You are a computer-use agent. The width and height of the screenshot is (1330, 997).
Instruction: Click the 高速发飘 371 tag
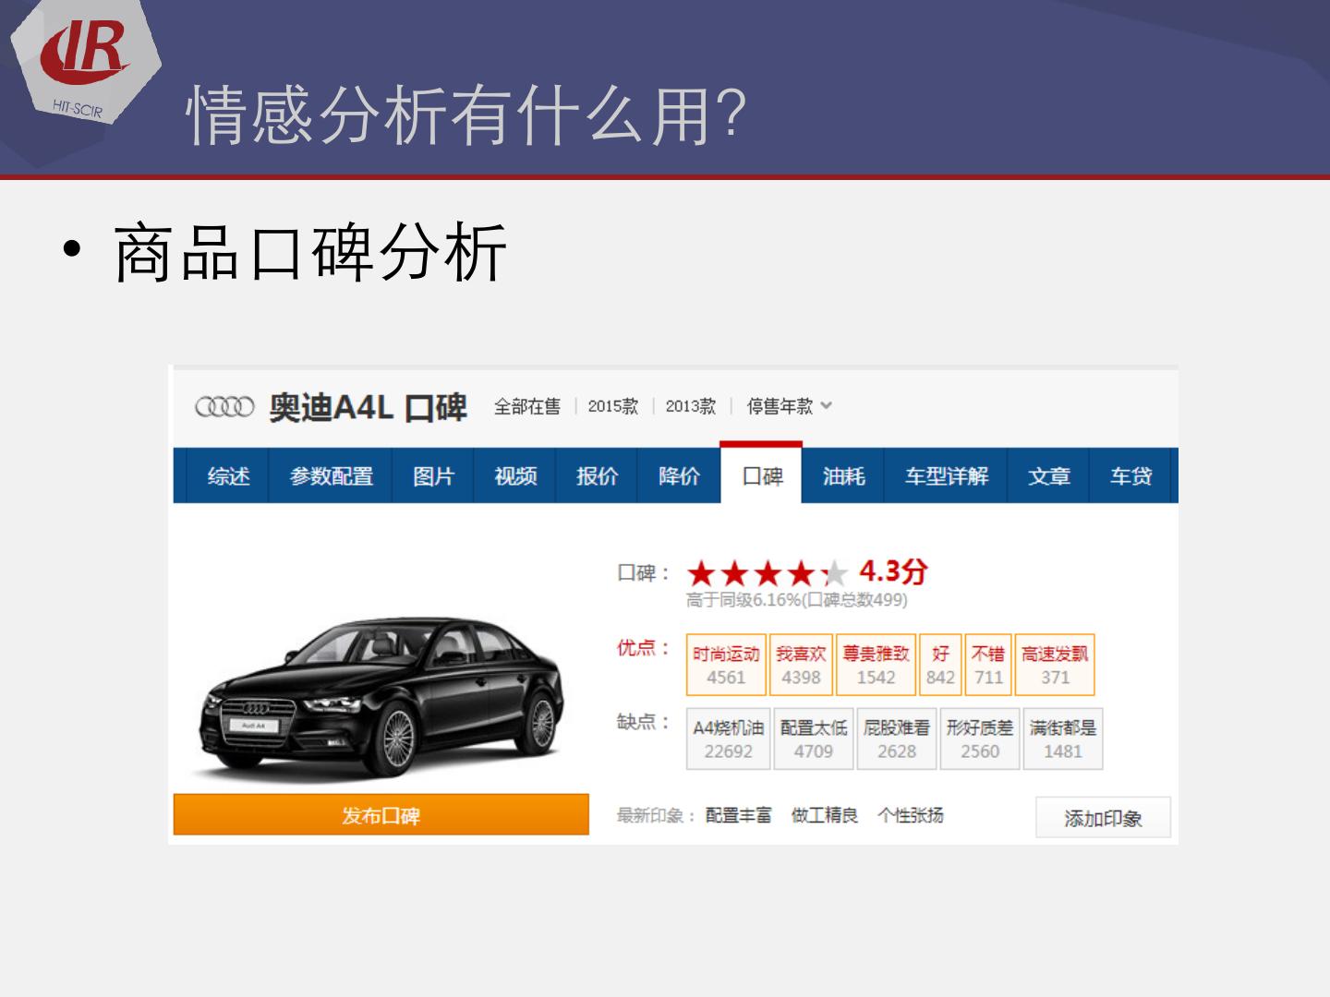coord(1055,665)
